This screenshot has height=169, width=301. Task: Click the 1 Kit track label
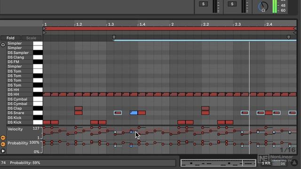tap(266, 163)
